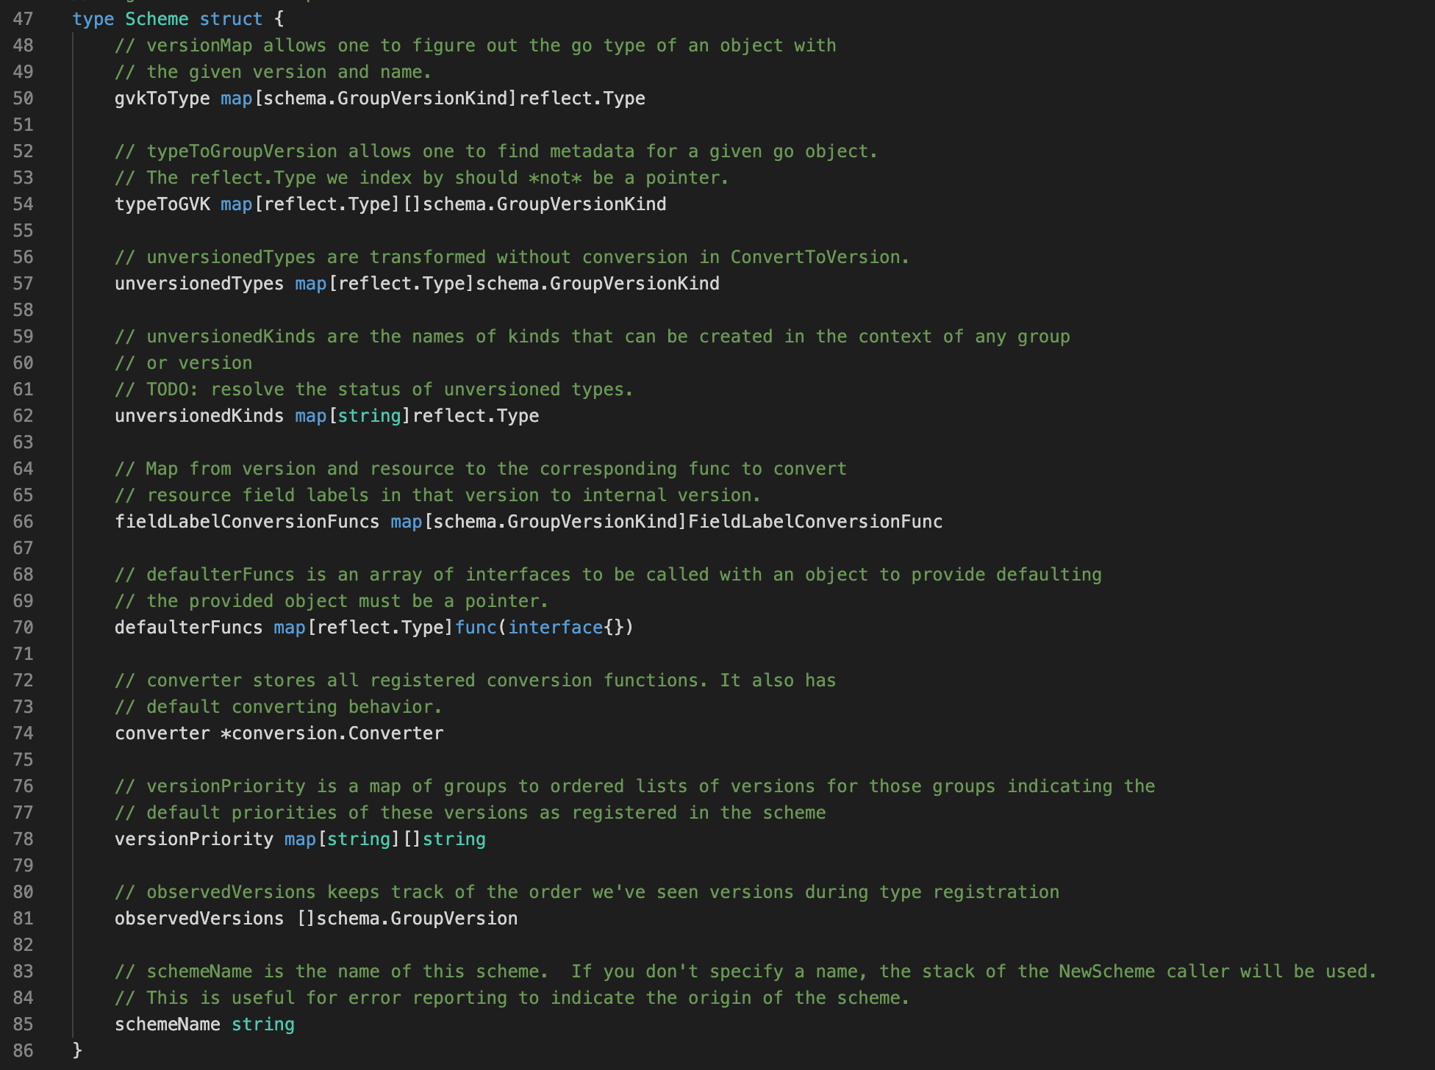Screen dimensions: 1435x1070
Task: Click versionPriority field on line 78
Action: coord(193,839)
